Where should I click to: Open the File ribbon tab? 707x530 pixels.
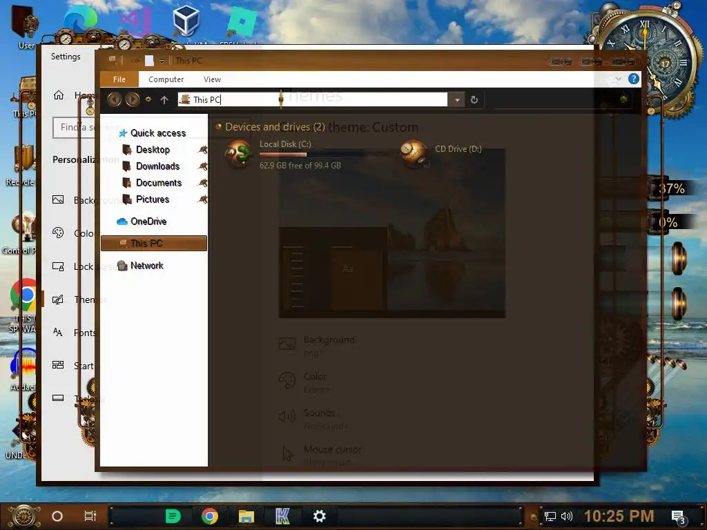tap(119, 79)
